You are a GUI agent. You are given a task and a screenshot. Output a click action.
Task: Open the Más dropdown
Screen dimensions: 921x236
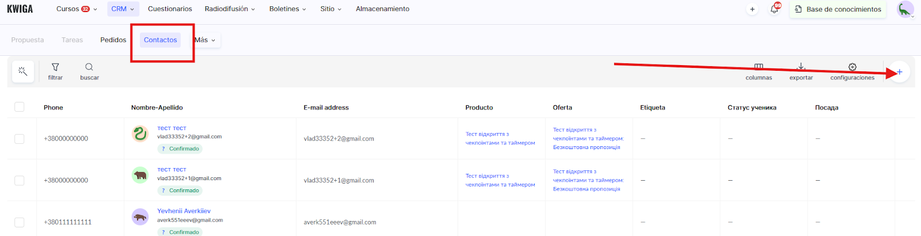point(205,40)
